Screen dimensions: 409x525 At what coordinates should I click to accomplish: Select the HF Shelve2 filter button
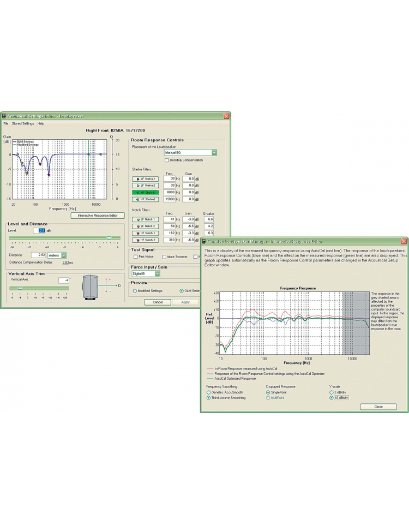click(145, 199)
